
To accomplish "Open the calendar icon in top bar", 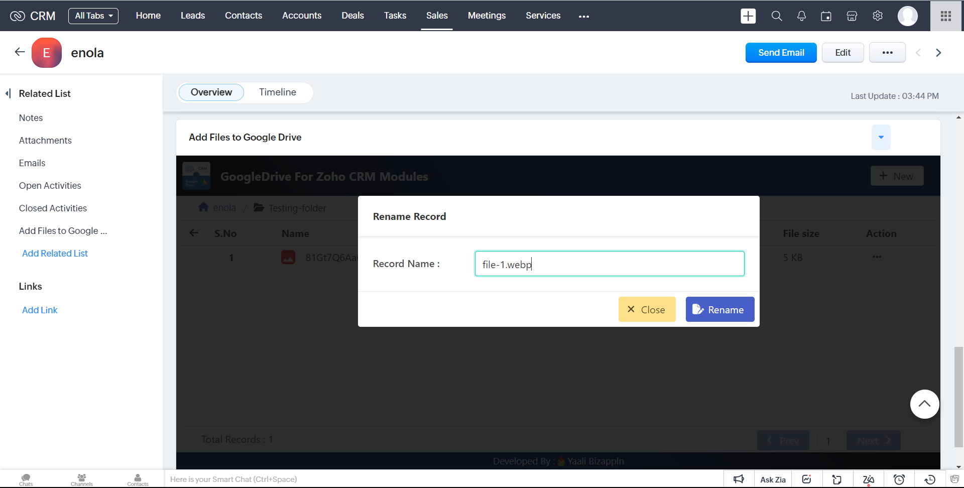I will tap(826, 16).
